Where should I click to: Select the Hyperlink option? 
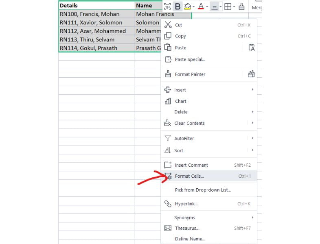186,204
